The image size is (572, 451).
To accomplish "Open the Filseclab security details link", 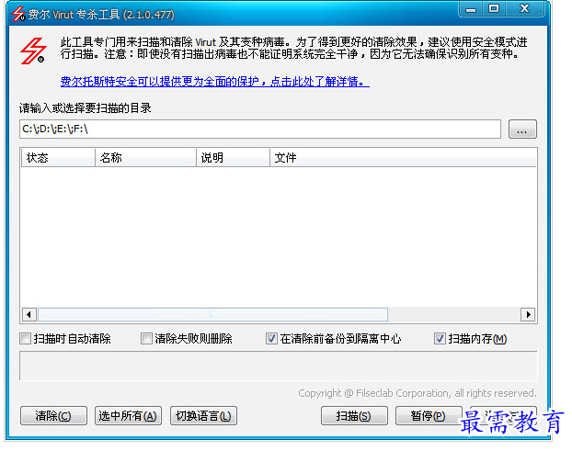I will tap(215, 81).
